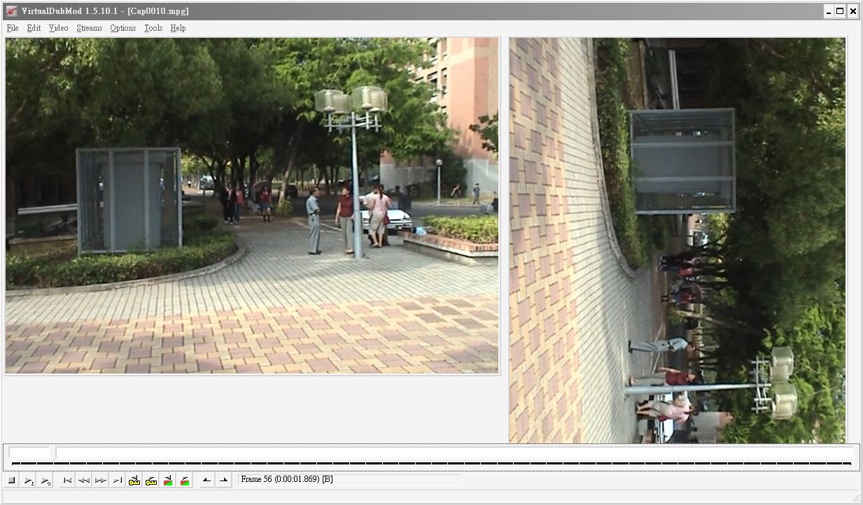Go to the previous keyframe
The width and height of the screenshot is (863, 505).
click(134, 481)
